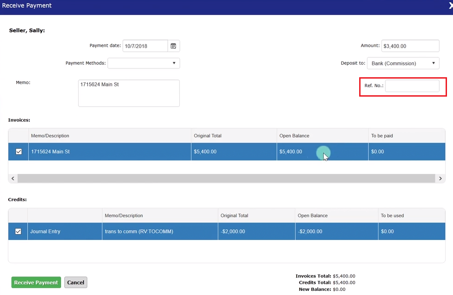Click the invoices Open Balance column header
453x295 pixels.
click(322, 136)
